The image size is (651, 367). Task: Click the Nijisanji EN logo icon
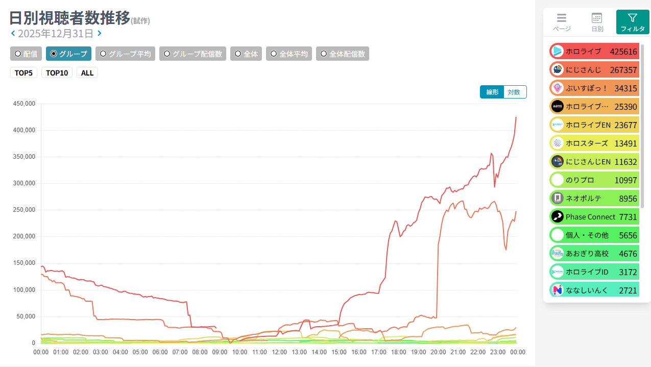pos(557,161)
